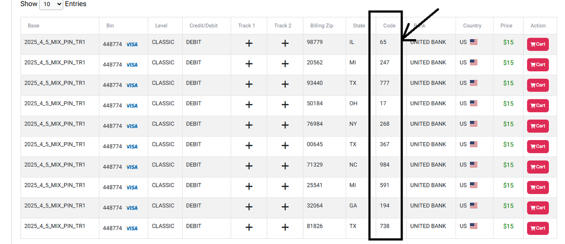This screenshot has width=565, height=244.
Task: Expand Track 1 plus in 71329 row
Action: [249, 166]
